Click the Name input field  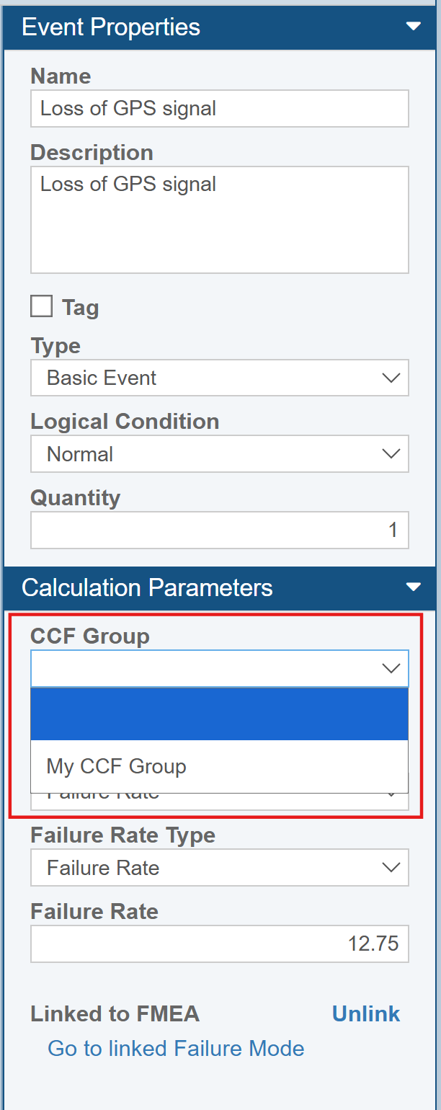click(219, 109)
